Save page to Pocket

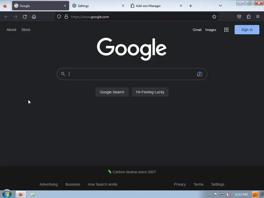pos(239,17)
